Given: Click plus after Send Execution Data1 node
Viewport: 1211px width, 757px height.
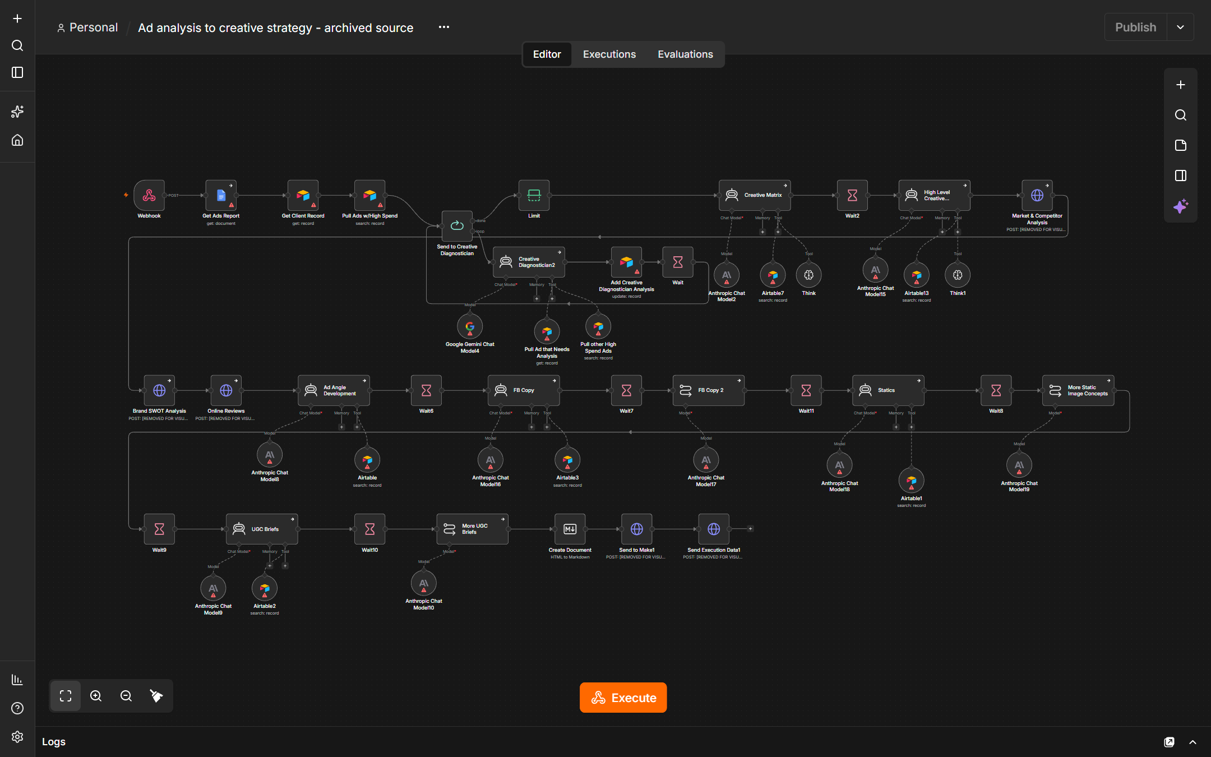Looking at the screenshot, I should 751,529.
